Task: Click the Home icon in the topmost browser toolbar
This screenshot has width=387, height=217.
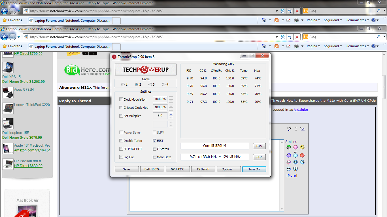Action: (x=264, y=20)
